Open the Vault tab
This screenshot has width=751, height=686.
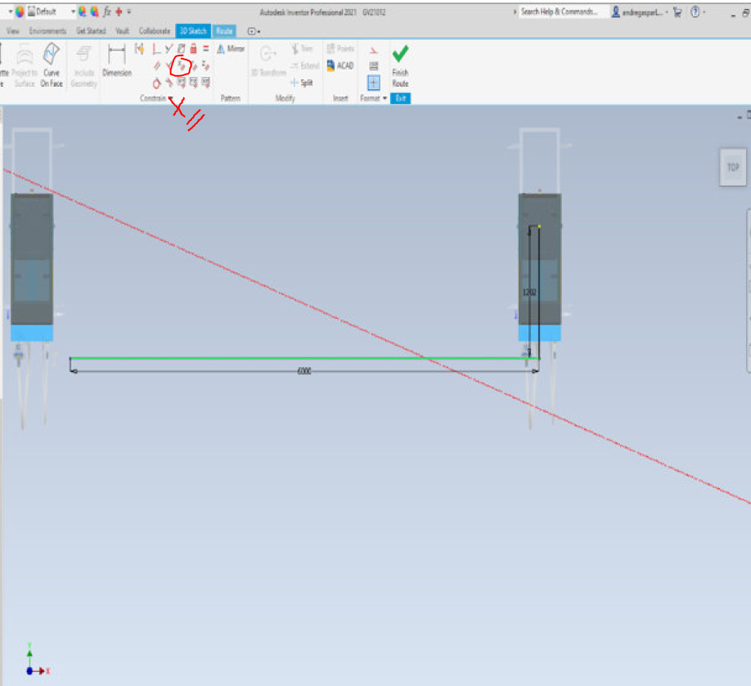pyautogui.click(x=123, y=31)
